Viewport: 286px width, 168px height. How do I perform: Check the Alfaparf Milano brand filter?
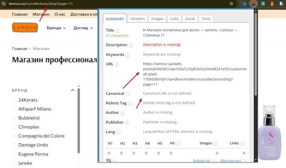(x=14, y=109)
